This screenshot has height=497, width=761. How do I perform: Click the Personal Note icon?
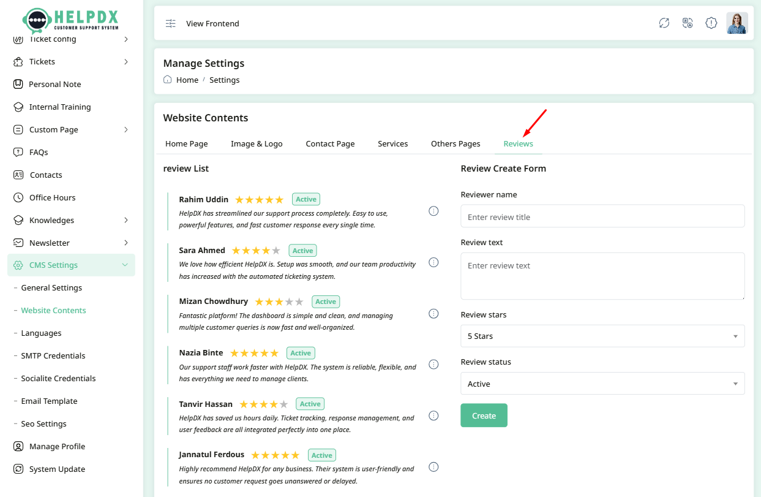point(18,84)
